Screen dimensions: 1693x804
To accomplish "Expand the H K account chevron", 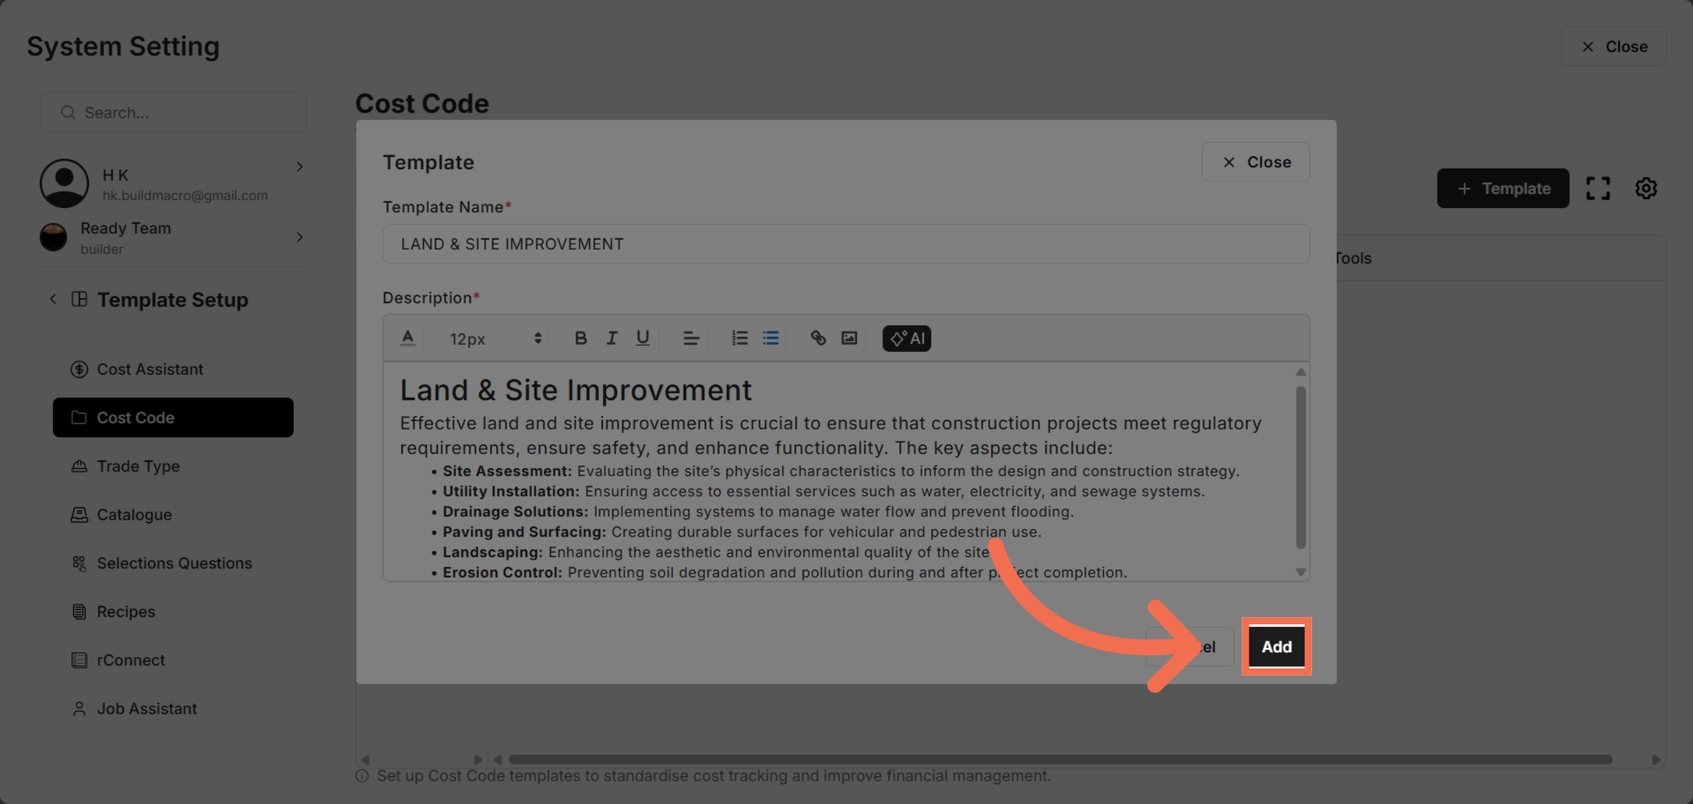I will coord(300,167).
